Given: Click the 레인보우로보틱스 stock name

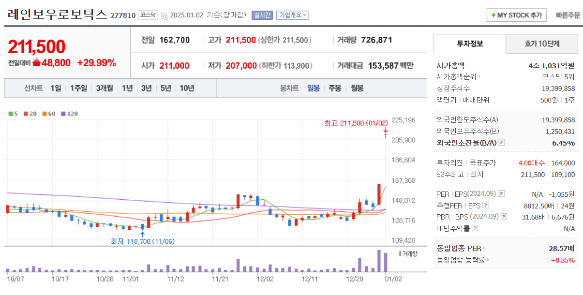Looking at the screenshot, I should point(57,14).
